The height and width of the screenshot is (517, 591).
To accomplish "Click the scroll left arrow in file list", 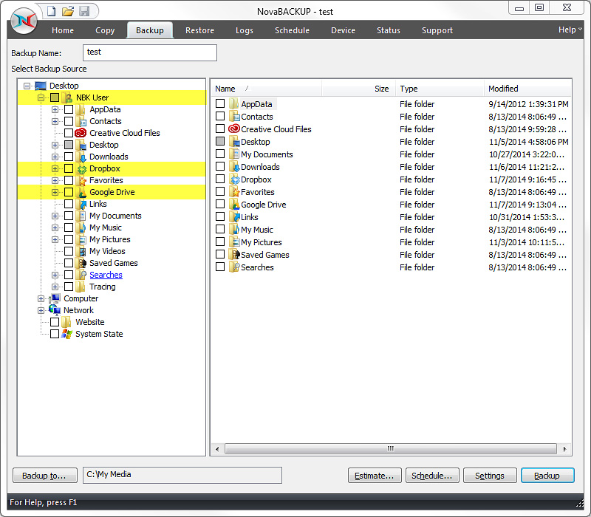I will click(217, 449).
